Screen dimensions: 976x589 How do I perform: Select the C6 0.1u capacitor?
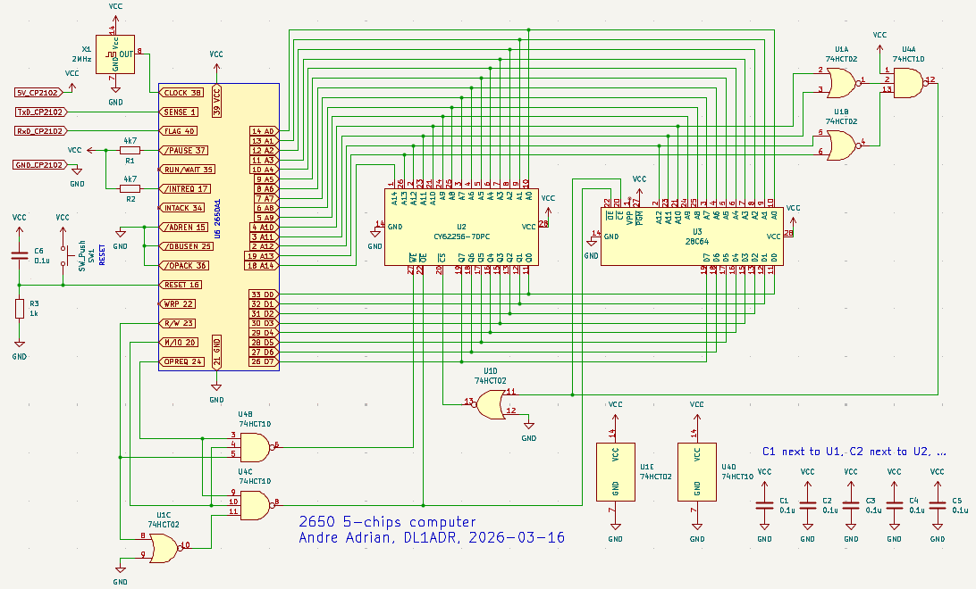pyautogui.click(x=20, y=255)
